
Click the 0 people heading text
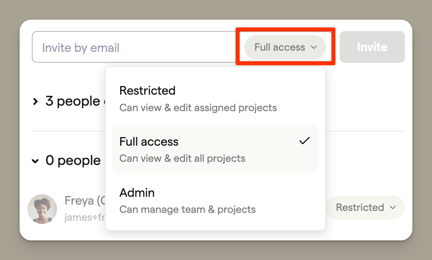click(73, 161)
